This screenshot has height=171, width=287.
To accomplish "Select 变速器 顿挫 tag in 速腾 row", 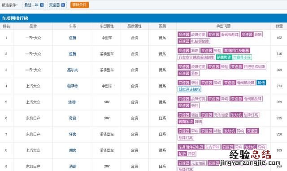I will point(211,51).
